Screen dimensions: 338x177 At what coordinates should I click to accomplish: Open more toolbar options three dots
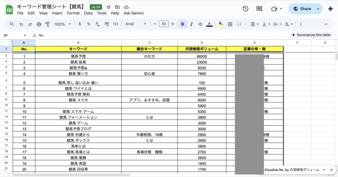(x=300, y=24)
